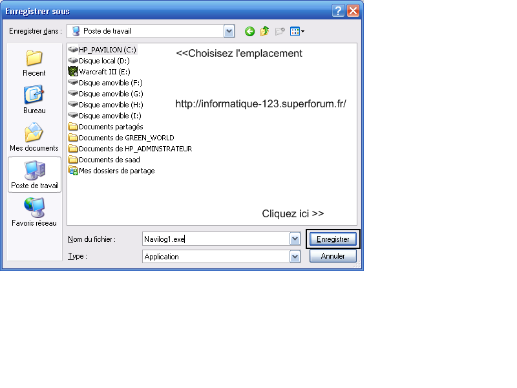
Task: Close the Enregistrer sous dialog
Action: (x=353, y=11)
